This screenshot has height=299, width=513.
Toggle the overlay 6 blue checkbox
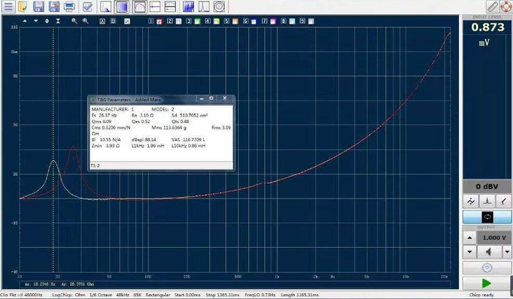click(x=254, y=21)
